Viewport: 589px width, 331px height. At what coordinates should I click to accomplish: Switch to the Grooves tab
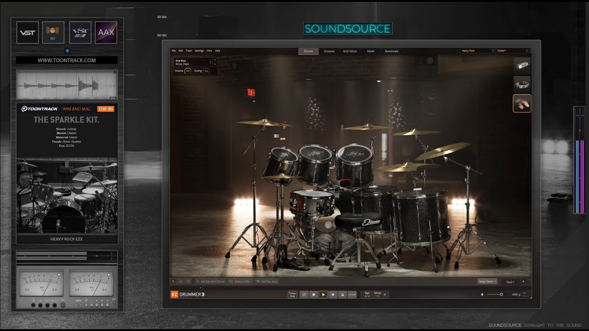[x=329, y=51]
